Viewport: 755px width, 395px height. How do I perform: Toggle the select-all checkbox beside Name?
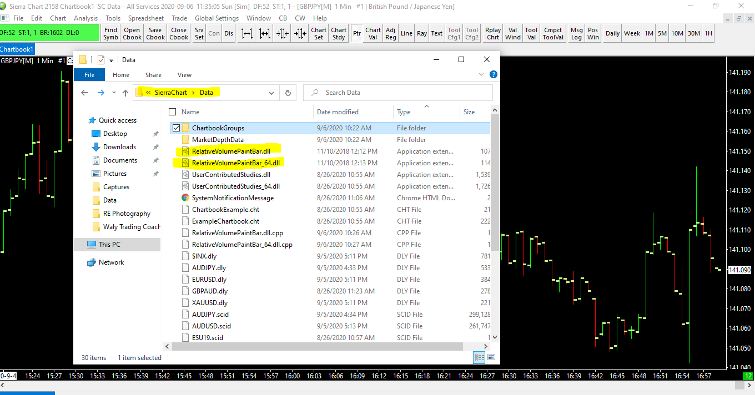tap(173, 112)
